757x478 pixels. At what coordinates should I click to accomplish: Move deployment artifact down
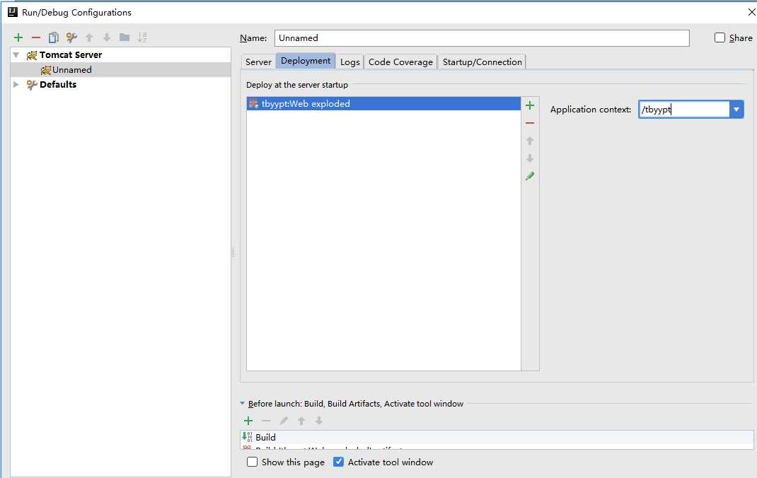[x=530, y=158]
